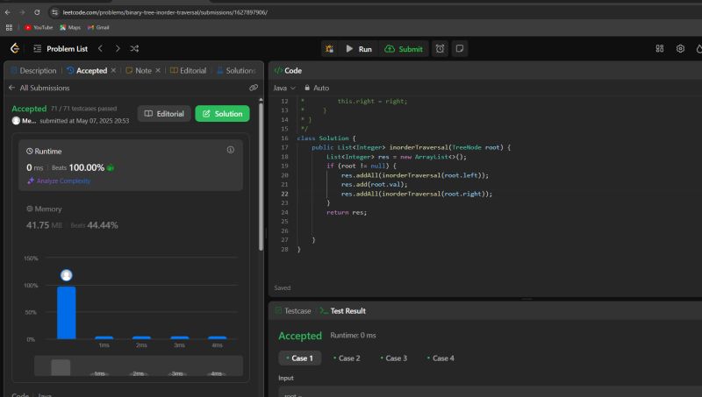Select the Accepted submission tab

(x=87, y=71)
